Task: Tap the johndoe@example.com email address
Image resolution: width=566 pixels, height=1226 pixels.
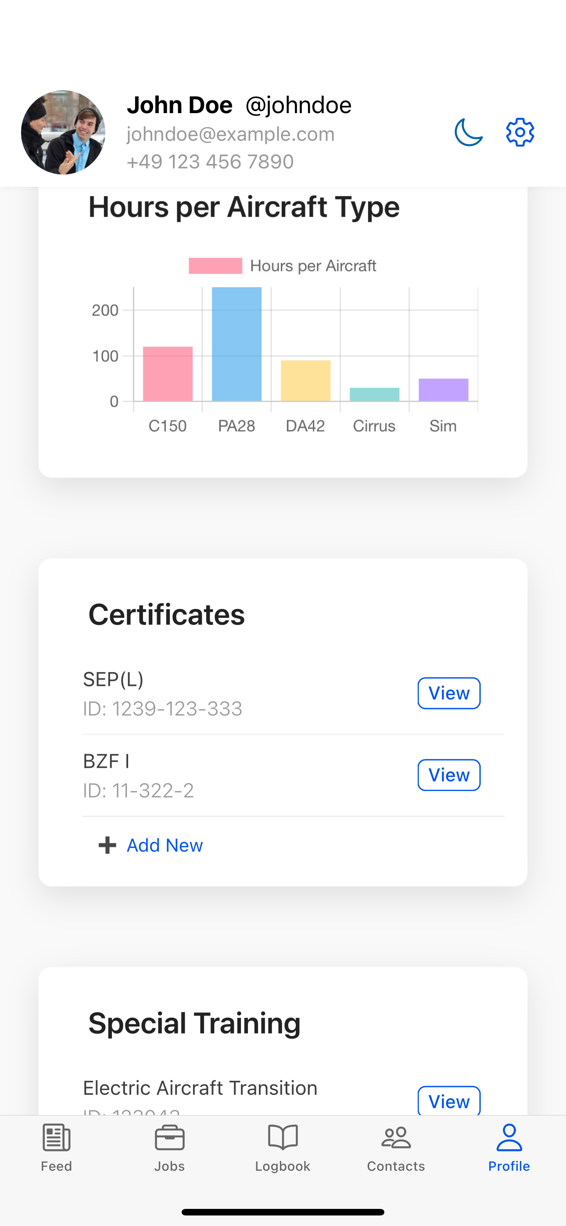Action: (x=231, y=134)
